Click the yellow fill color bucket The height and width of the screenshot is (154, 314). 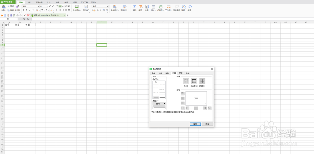pyautogui.click(x=42, y=10)
